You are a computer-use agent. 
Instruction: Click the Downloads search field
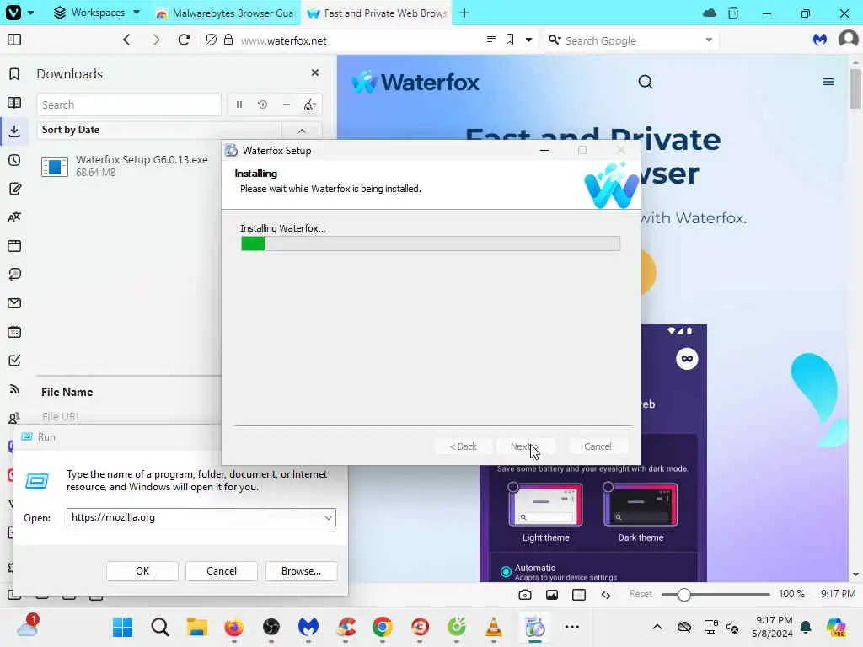click(129, 104)
